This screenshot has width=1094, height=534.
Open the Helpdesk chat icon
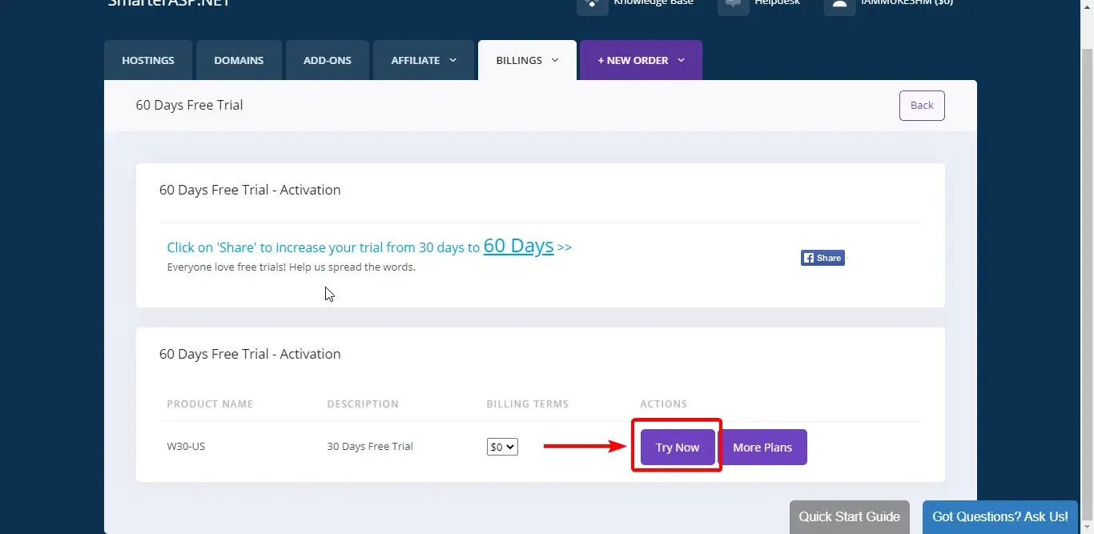tap(733, 5)
